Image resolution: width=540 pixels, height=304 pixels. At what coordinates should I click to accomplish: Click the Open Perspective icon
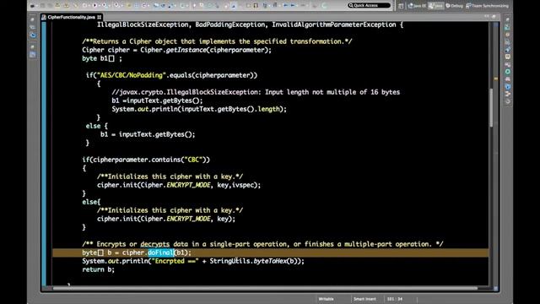pos(401,6)
